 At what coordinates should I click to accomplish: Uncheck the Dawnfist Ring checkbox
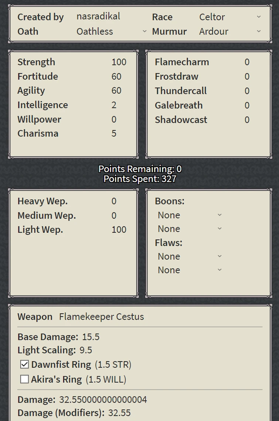[x=24, y=364]
